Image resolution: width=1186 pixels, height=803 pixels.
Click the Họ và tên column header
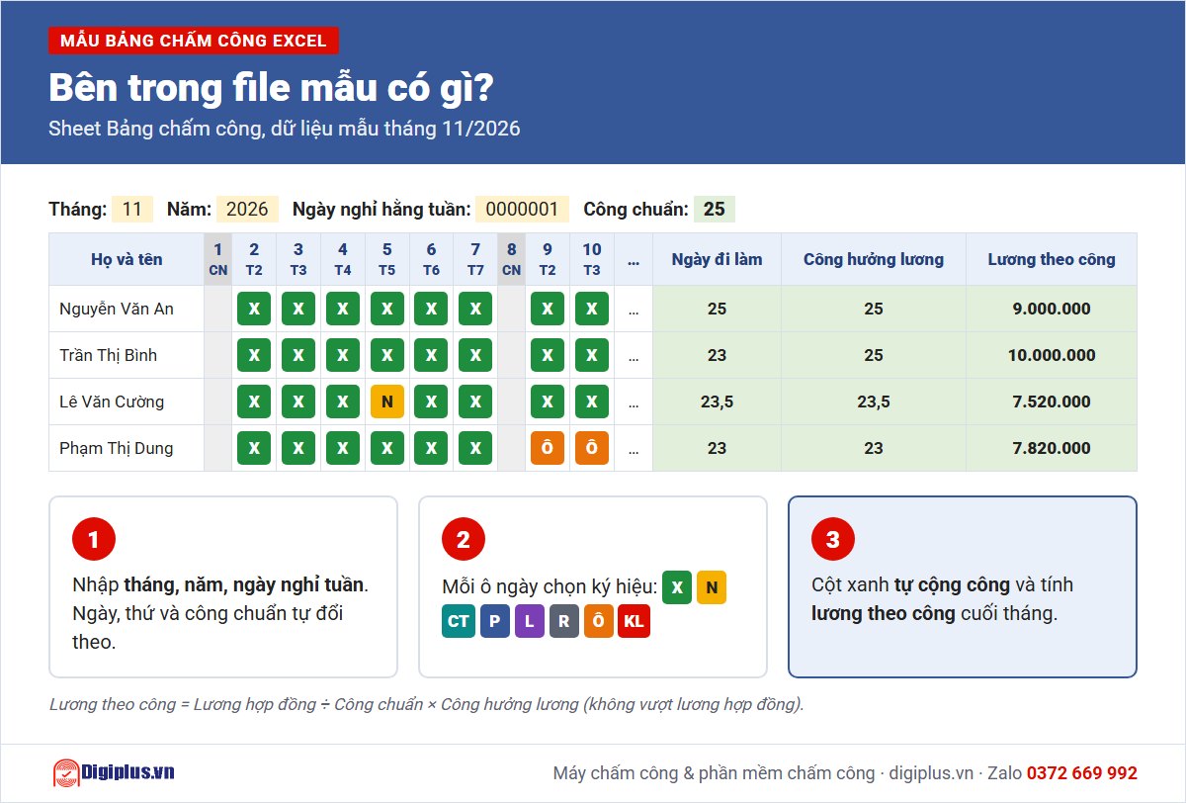[x=127, y=259]
